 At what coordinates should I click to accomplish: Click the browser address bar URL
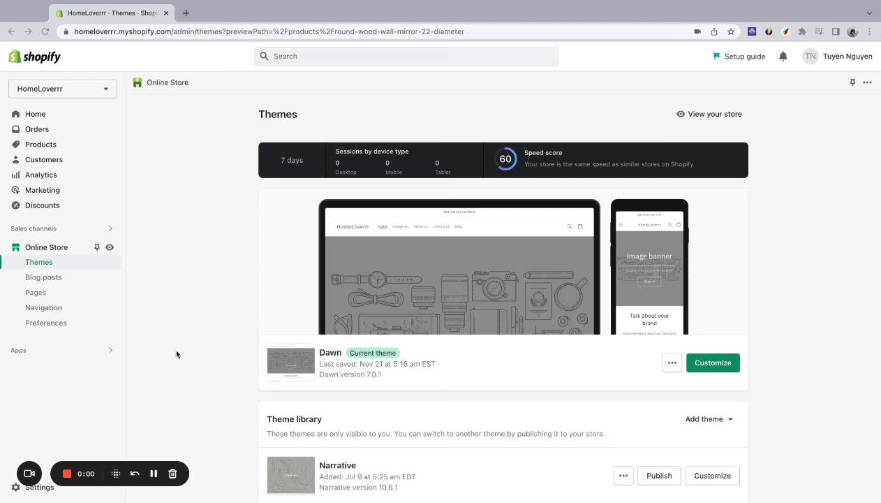point(269,31)
